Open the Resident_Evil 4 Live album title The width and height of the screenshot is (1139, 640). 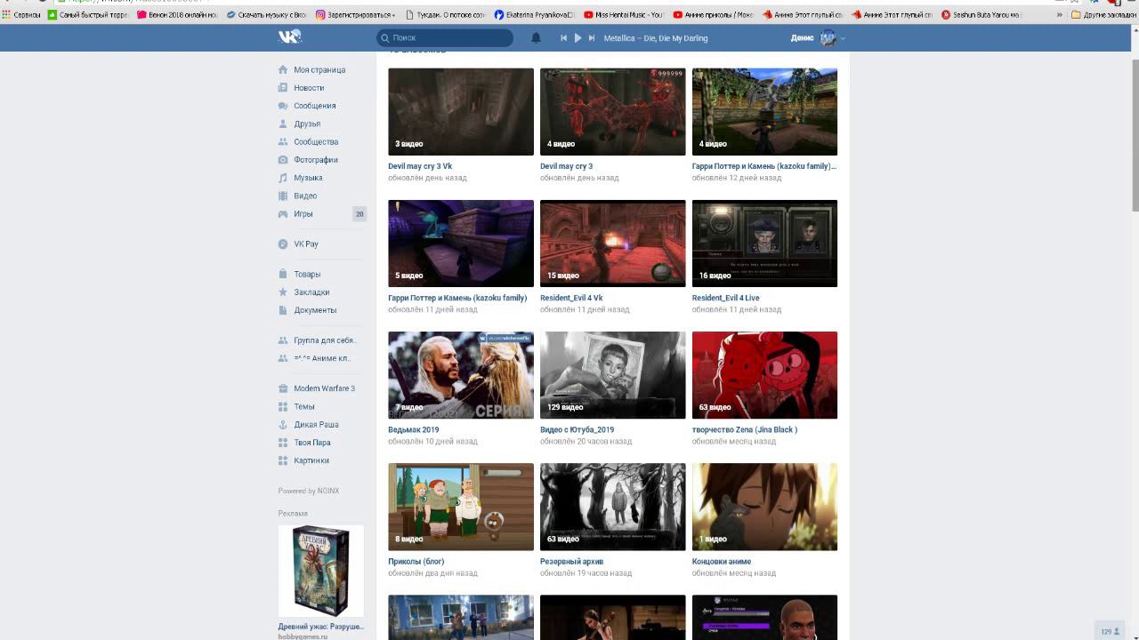point(726,298)
